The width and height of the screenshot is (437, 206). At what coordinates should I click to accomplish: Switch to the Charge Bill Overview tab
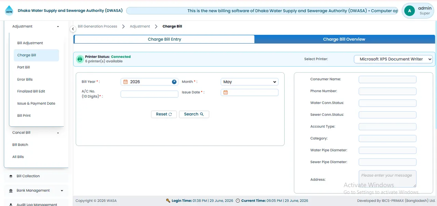point(344,39)
